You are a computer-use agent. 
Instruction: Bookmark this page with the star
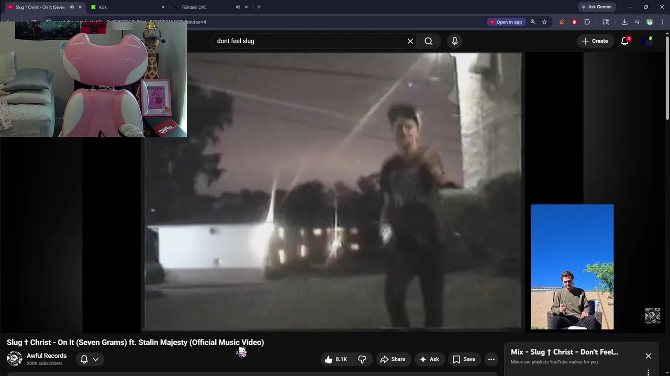click(x=544, y=22)
